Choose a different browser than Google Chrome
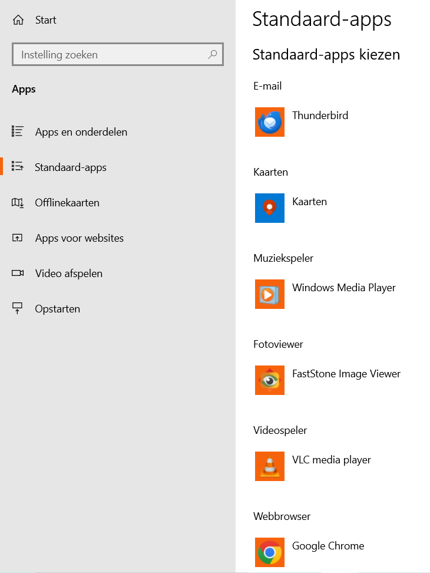 pyautogui.click(x=328, y=546)
